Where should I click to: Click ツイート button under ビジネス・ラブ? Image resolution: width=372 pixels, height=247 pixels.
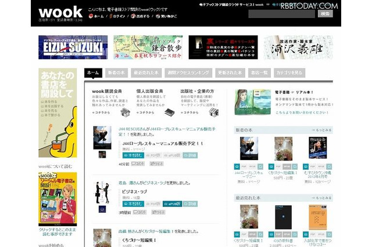[x=158, y=212]
